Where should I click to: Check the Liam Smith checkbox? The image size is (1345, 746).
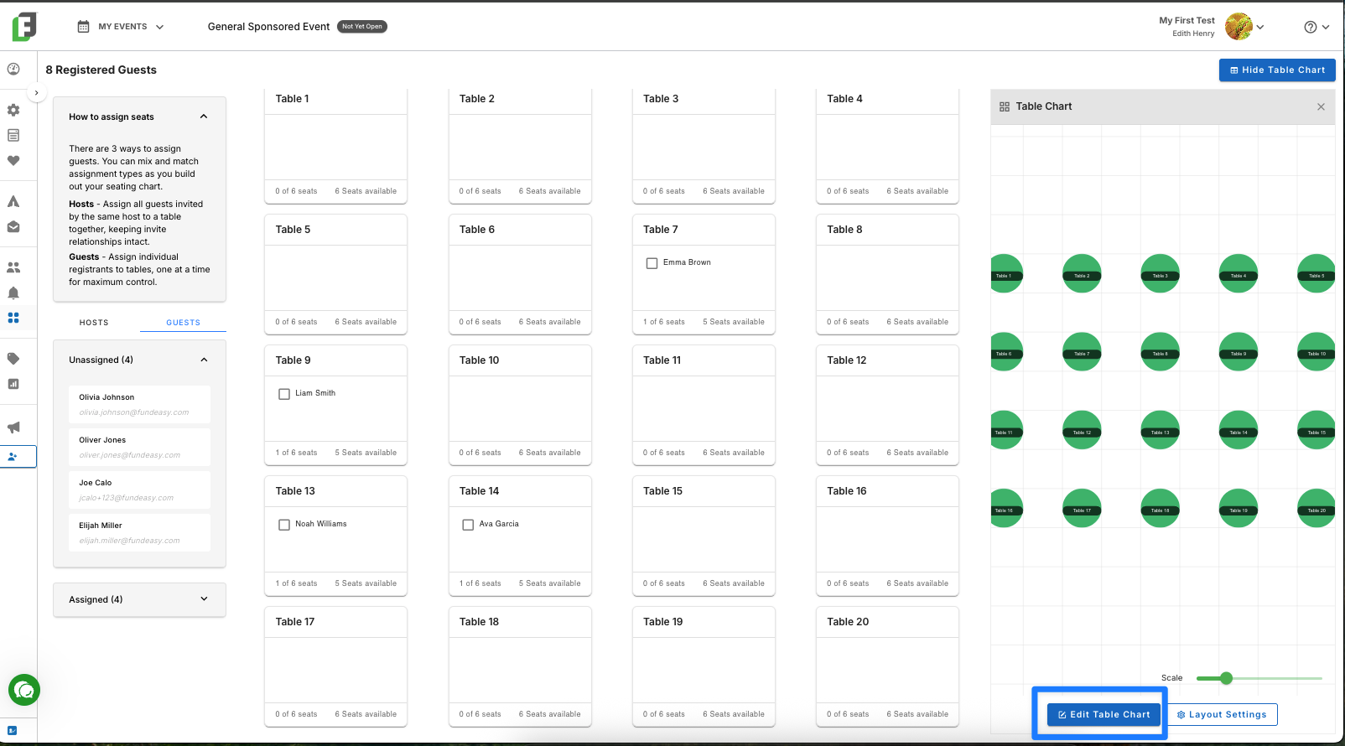(284, 394)
